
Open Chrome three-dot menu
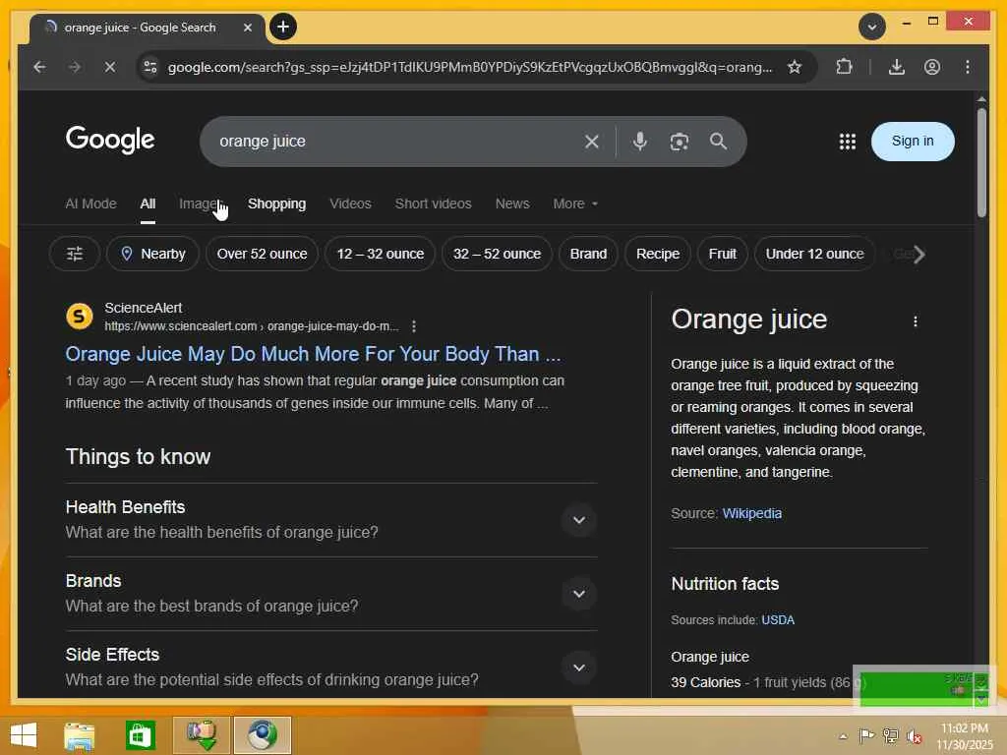(968, 67)
